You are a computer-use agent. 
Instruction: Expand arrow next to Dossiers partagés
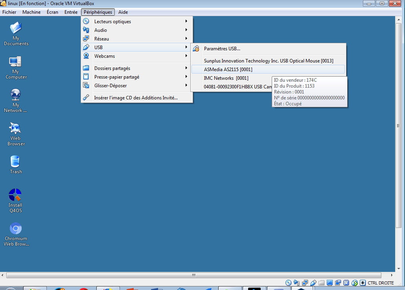tap(186, 68)
